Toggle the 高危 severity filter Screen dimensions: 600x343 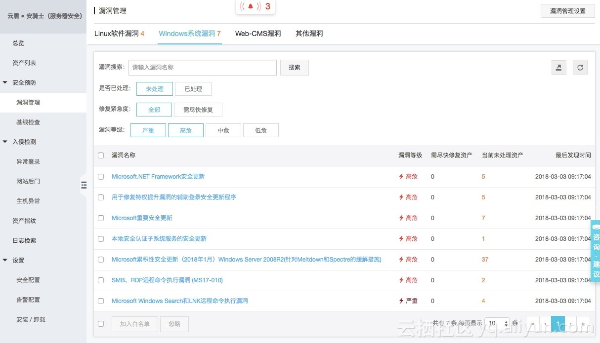pyautogui.click(x=186, y=130)
